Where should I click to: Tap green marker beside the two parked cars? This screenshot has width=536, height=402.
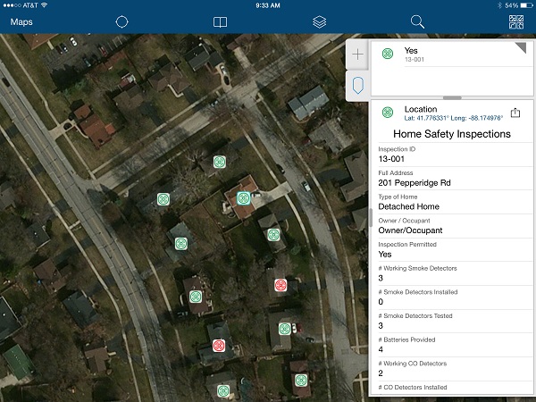coord(284,329)
